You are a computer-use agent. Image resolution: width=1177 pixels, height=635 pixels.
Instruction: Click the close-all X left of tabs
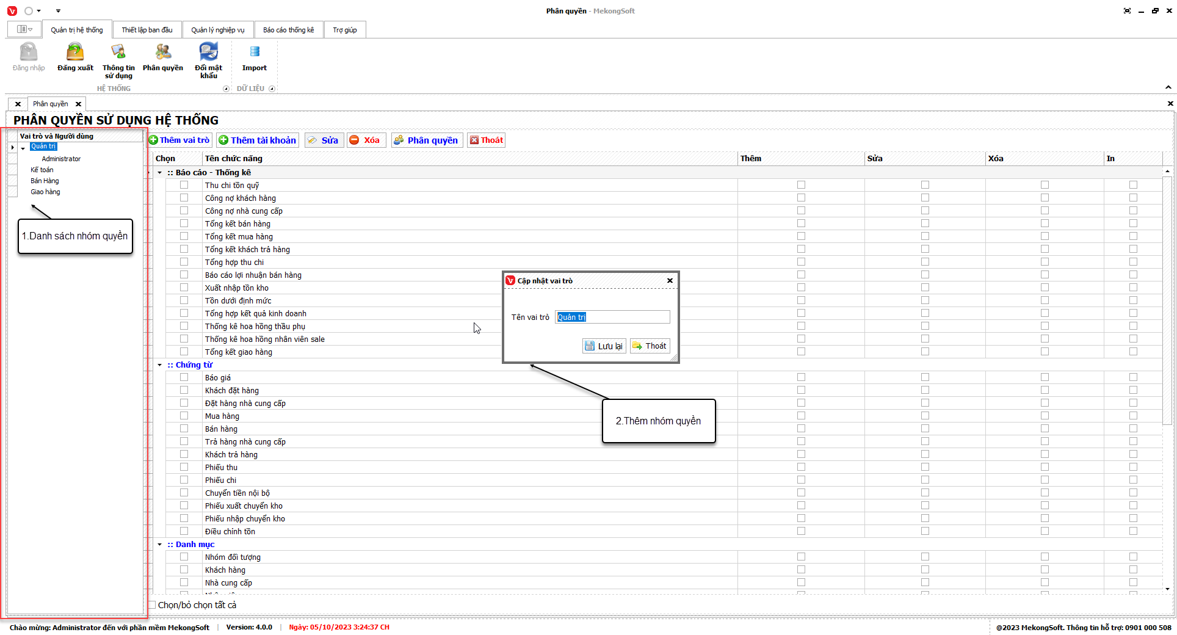[18, 104]
